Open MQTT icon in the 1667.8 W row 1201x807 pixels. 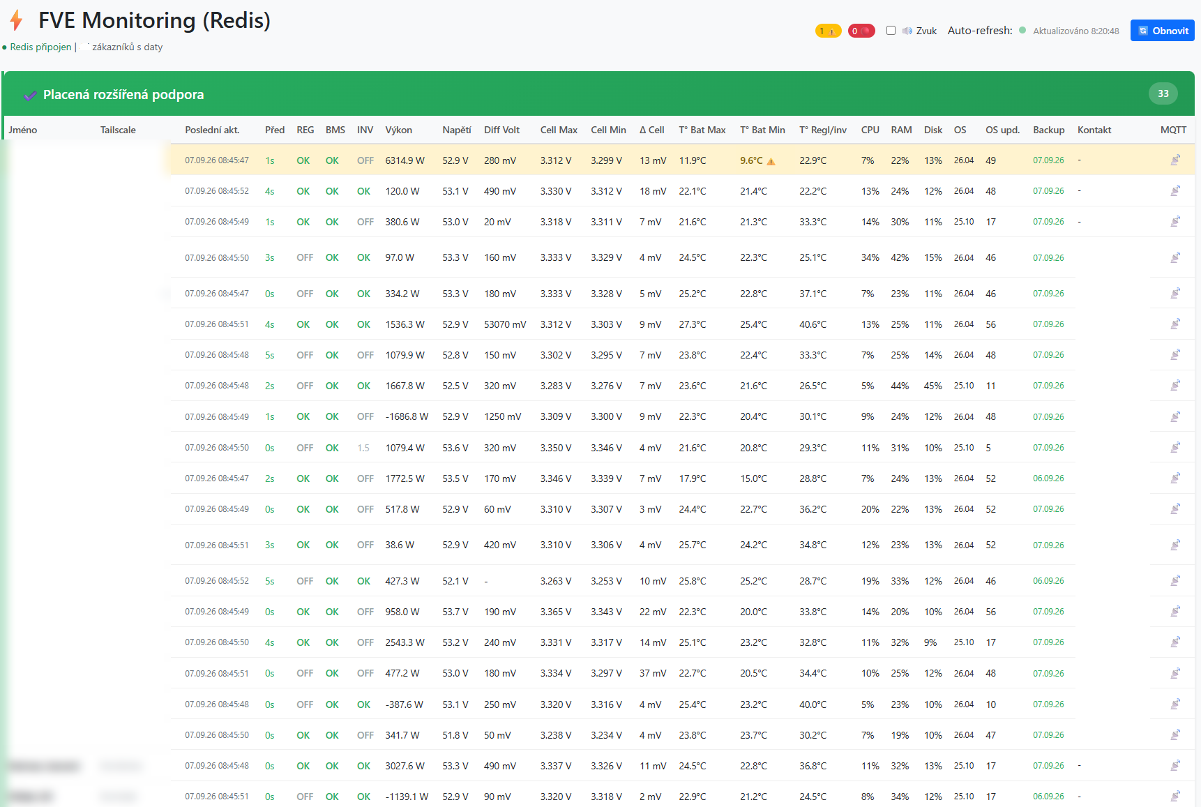point(1175,385)
